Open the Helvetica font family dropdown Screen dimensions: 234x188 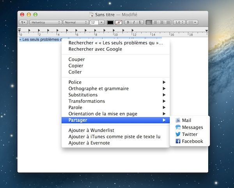(46, 22)
